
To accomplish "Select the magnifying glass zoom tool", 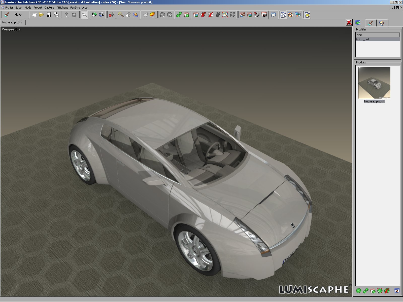I will (x=121, y=15).
